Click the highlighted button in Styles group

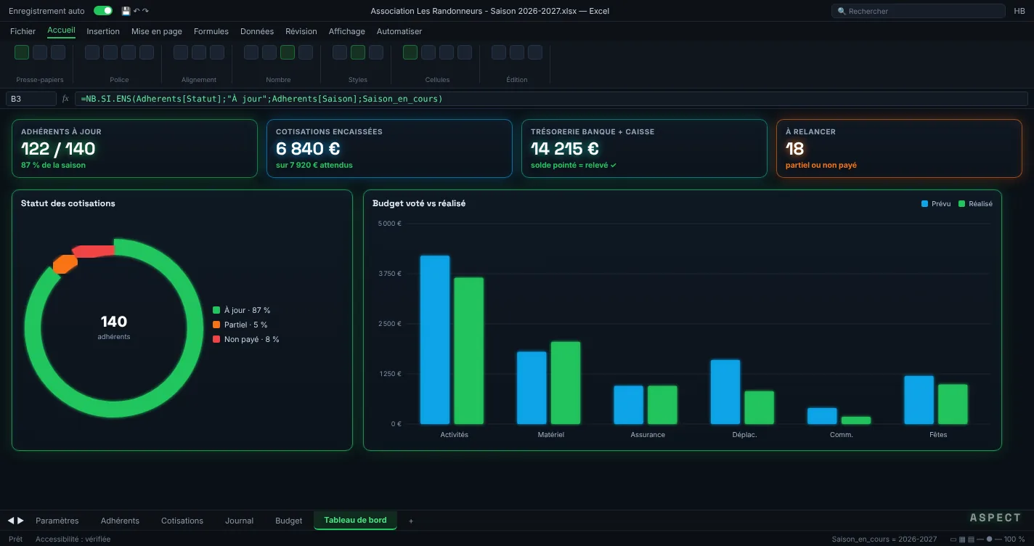coord(358,52)
